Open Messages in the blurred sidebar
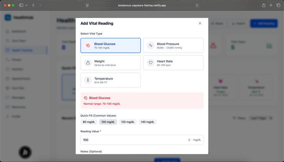Image resolution: width=284 pixels, height=162 pixels. pyautogui.click(x=25, y=98)
